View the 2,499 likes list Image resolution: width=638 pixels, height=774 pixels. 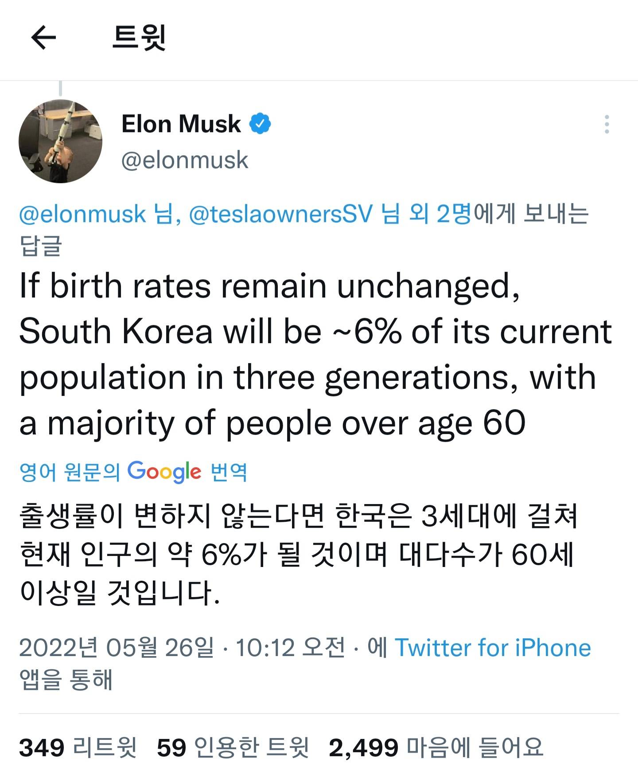tap(436, 747)
